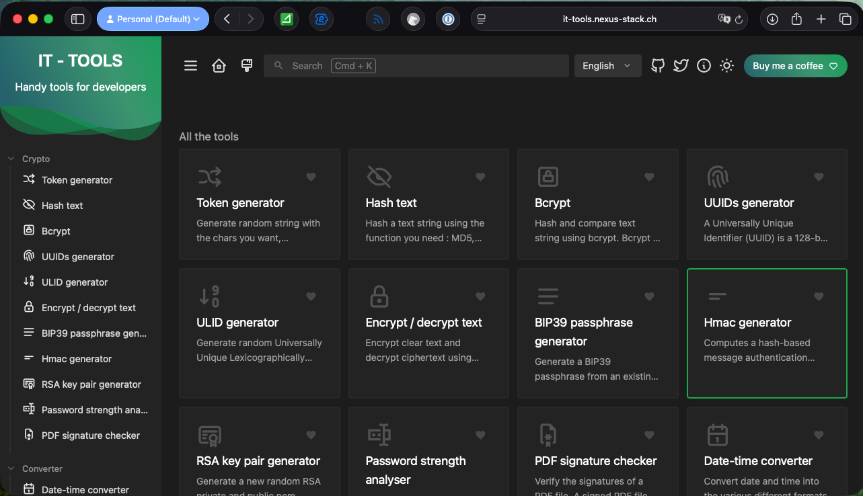Open the GitHub repository icon
Screen dimensions: 863x496
pos(658,66)
